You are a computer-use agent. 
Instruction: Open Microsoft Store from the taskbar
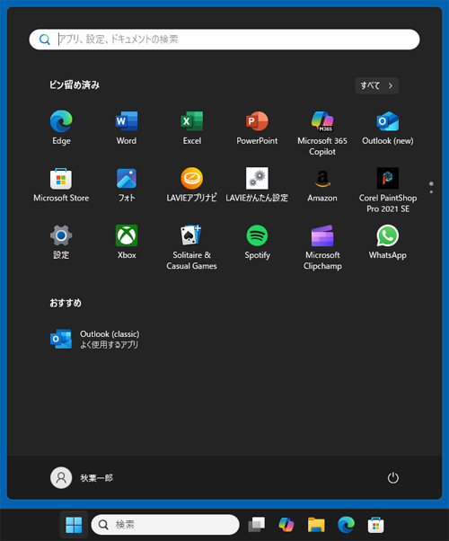coord(376,525)
